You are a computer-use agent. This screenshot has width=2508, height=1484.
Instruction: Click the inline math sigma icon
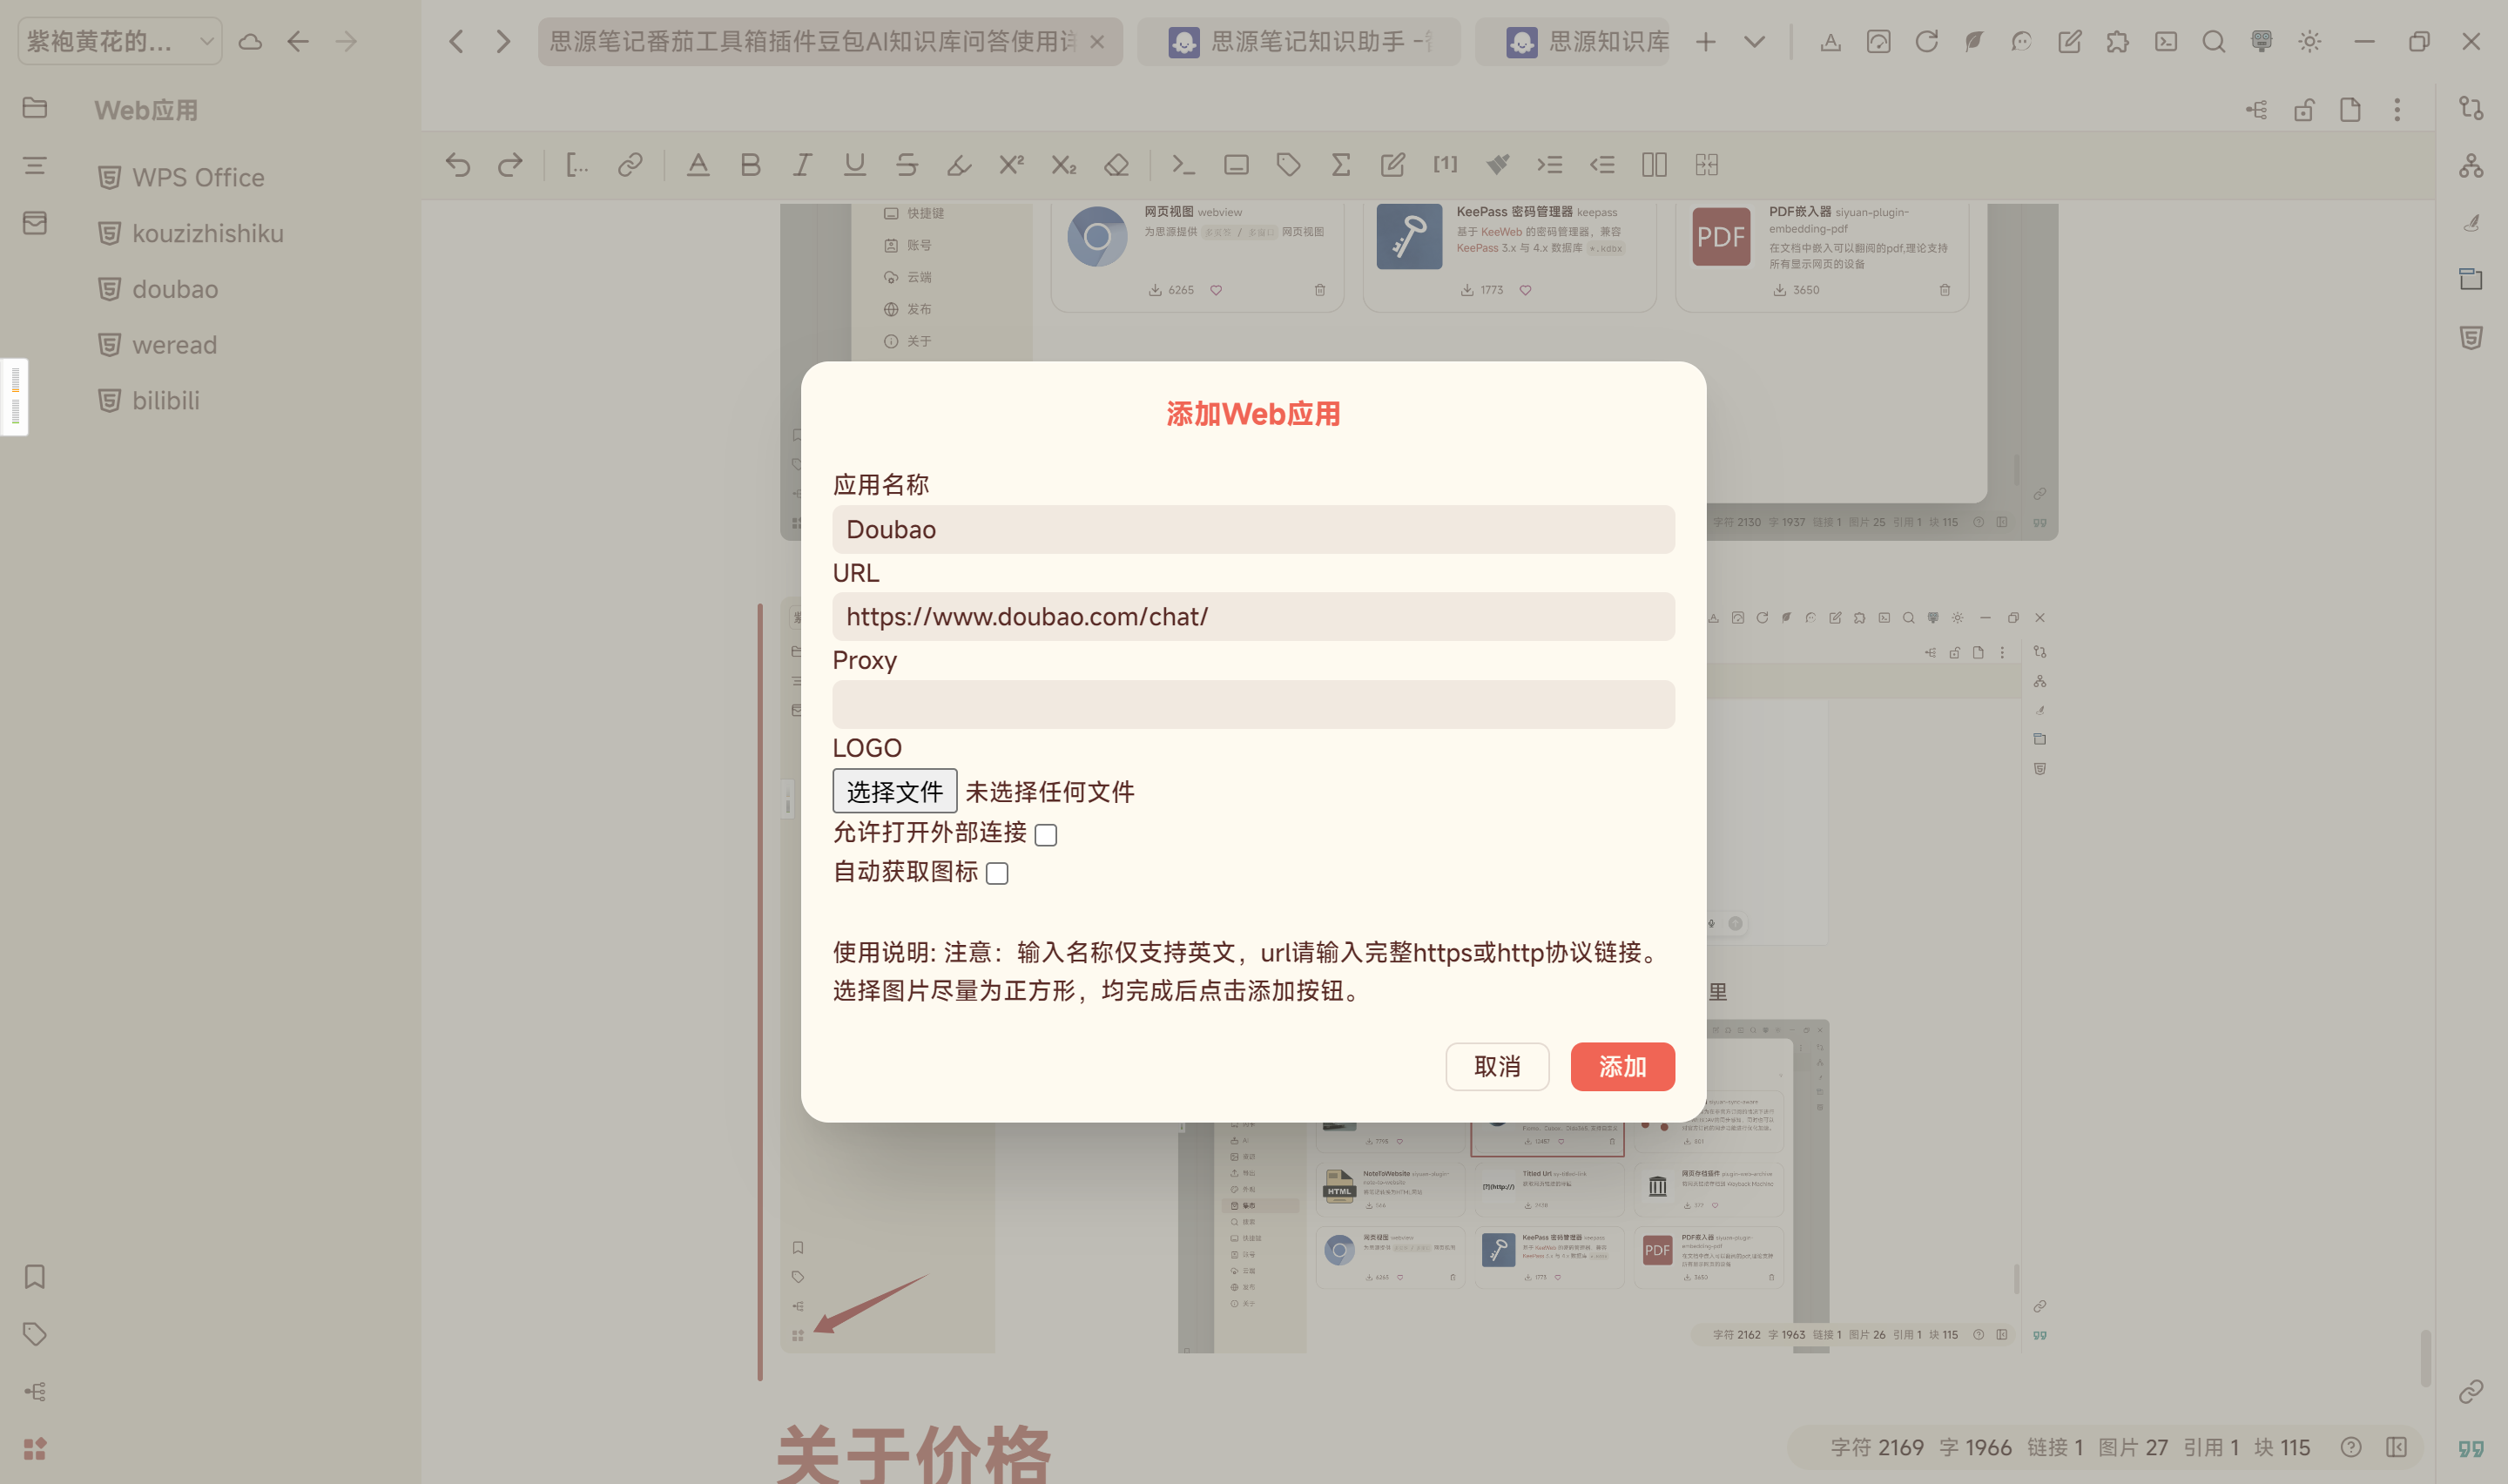coord(1340,165)
